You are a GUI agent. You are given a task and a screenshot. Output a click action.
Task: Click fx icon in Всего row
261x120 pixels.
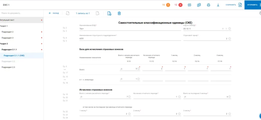[121, 69]
